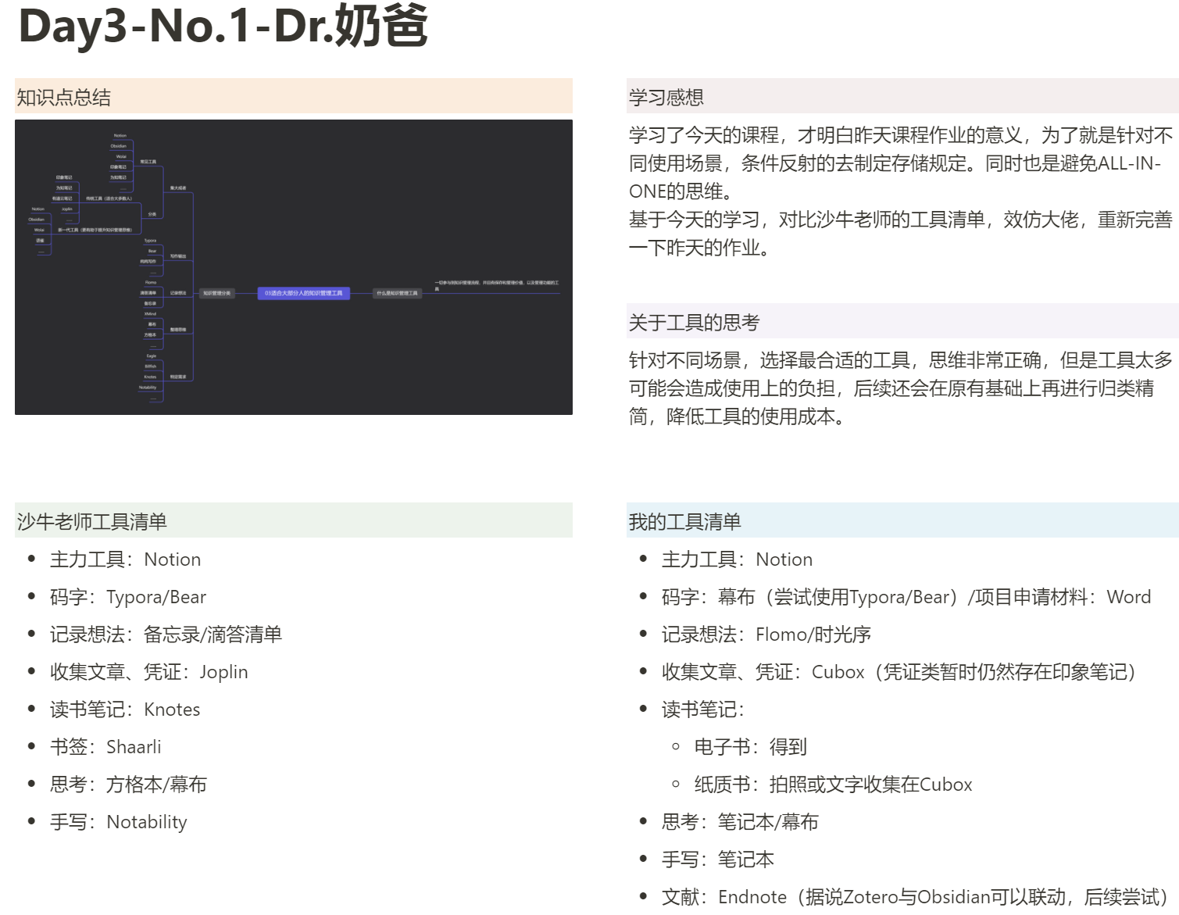Click the 收集文章、凭证：Cubox item

pos(901,672)
